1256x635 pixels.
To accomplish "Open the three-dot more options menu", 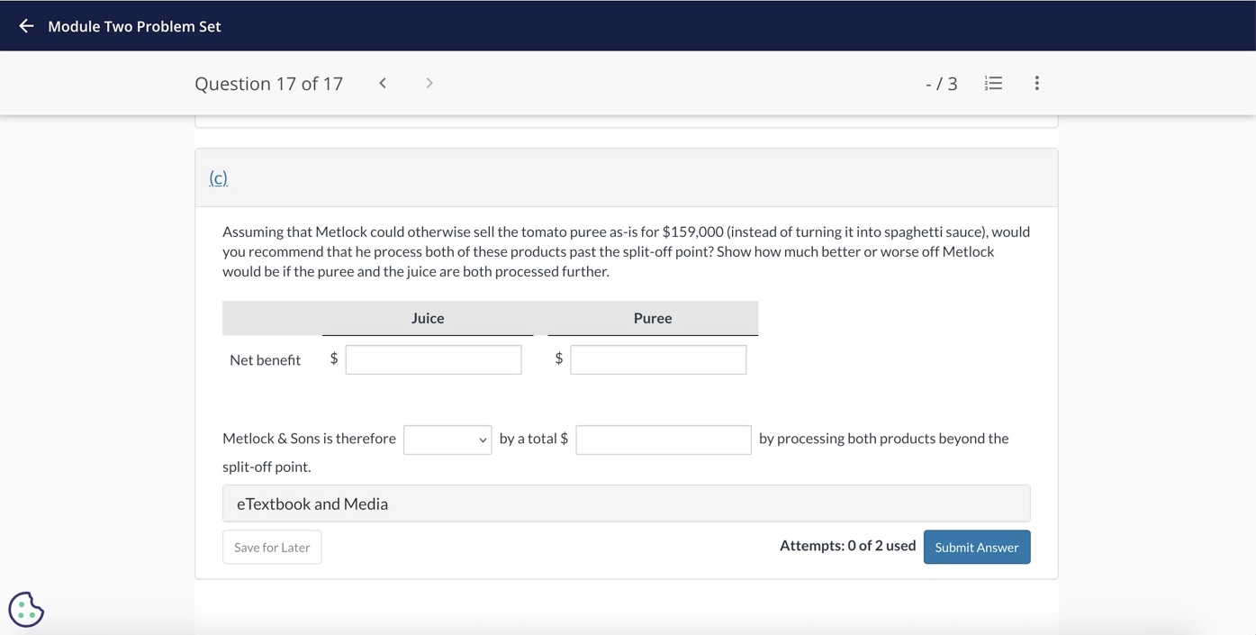I will pyautogui.click(x=1037, y=83).
